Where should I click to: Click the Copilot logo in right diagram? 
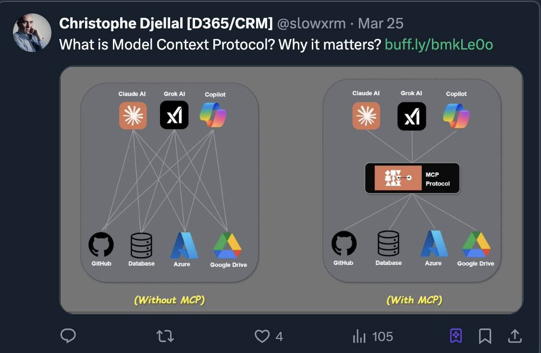(456, 116)
